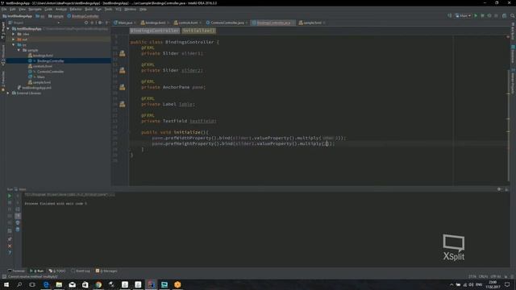This screenshot has height=290, width=516.
Task: Open Windows Action Center notifications
Action: 507,284
